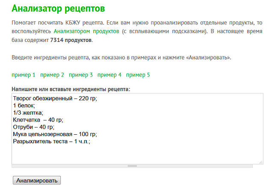
Task: Click the 'Напишите или вставьте ингредиенты' label
Action: point(71,89)
